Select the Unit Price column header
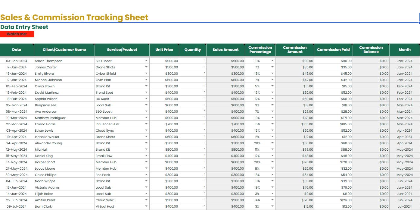Screen dimensions: 420x210 coord(164,50)
